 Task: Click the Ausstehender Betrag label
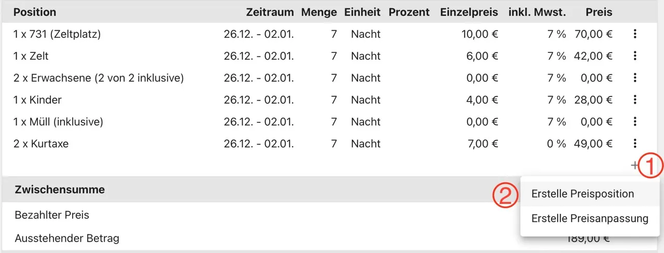coord(67,238)
